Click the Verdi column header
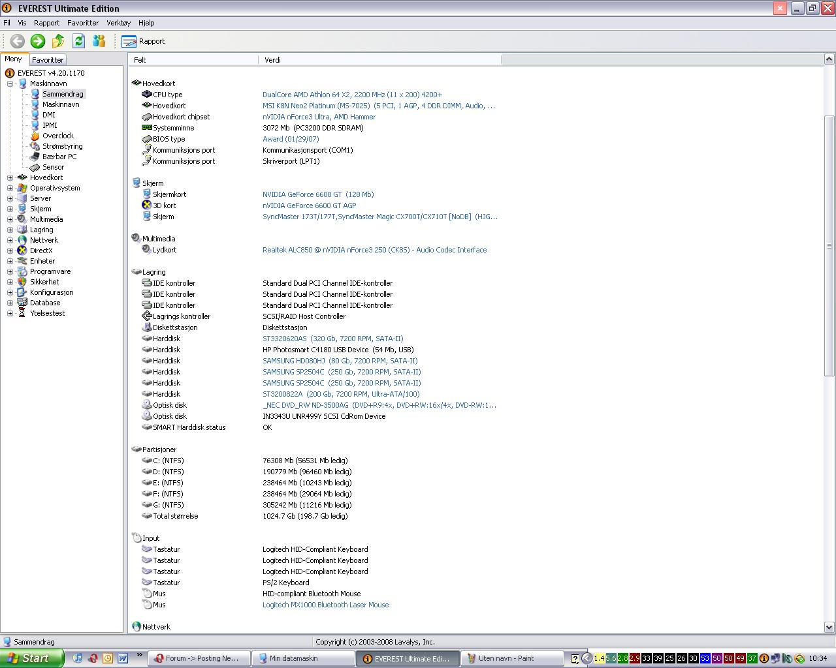The height and width of the screenshot is (668, 836). click(380, 59)
